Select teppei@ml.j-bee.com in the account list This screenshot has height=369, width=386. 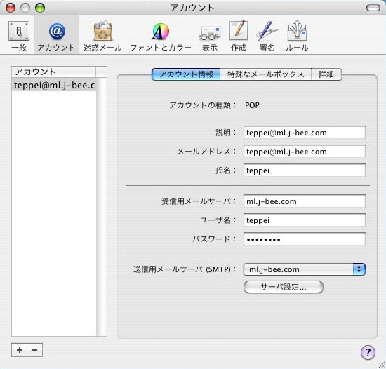pyautogui.click(x=54, y=86)
